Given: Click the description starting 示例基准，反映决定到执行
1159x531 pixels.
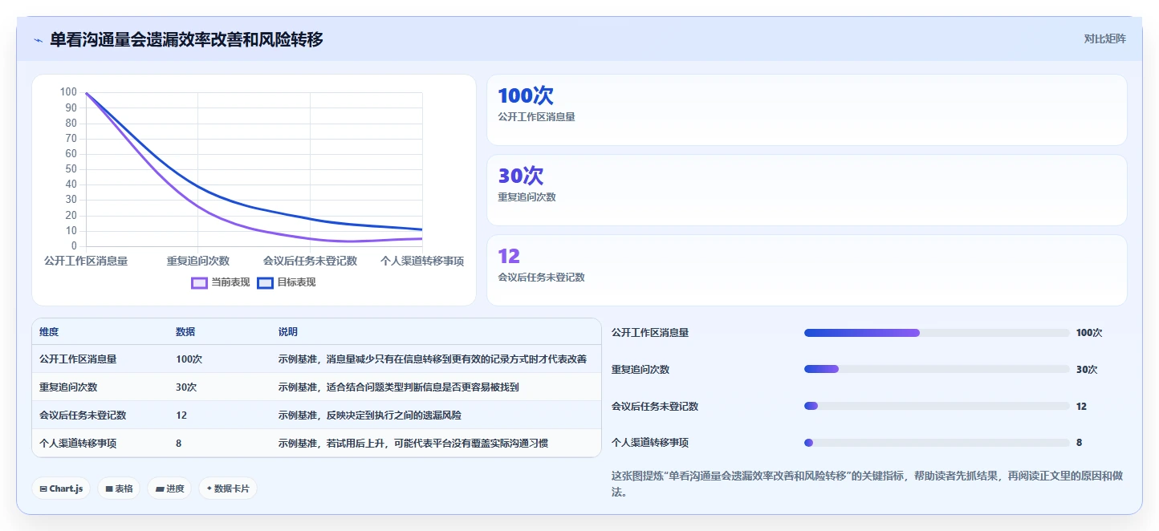Looking at the screenshot, I should (370, 415).
